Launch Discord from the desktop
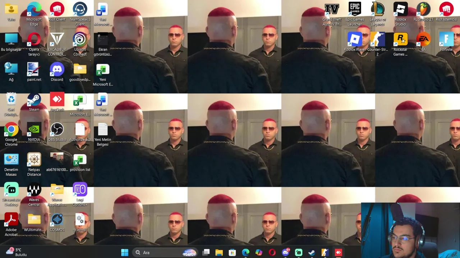This screenshot has width=460, height=258. pos(57,72)
